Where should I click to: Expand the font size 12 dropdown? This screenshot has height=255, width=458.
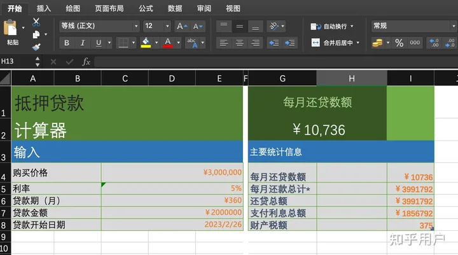pos(169,26)
